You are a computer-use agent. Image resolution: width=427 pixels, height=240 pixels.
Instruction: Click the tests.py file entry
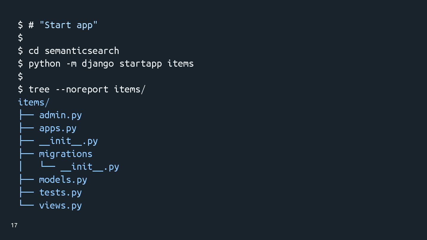coord(60,193)
